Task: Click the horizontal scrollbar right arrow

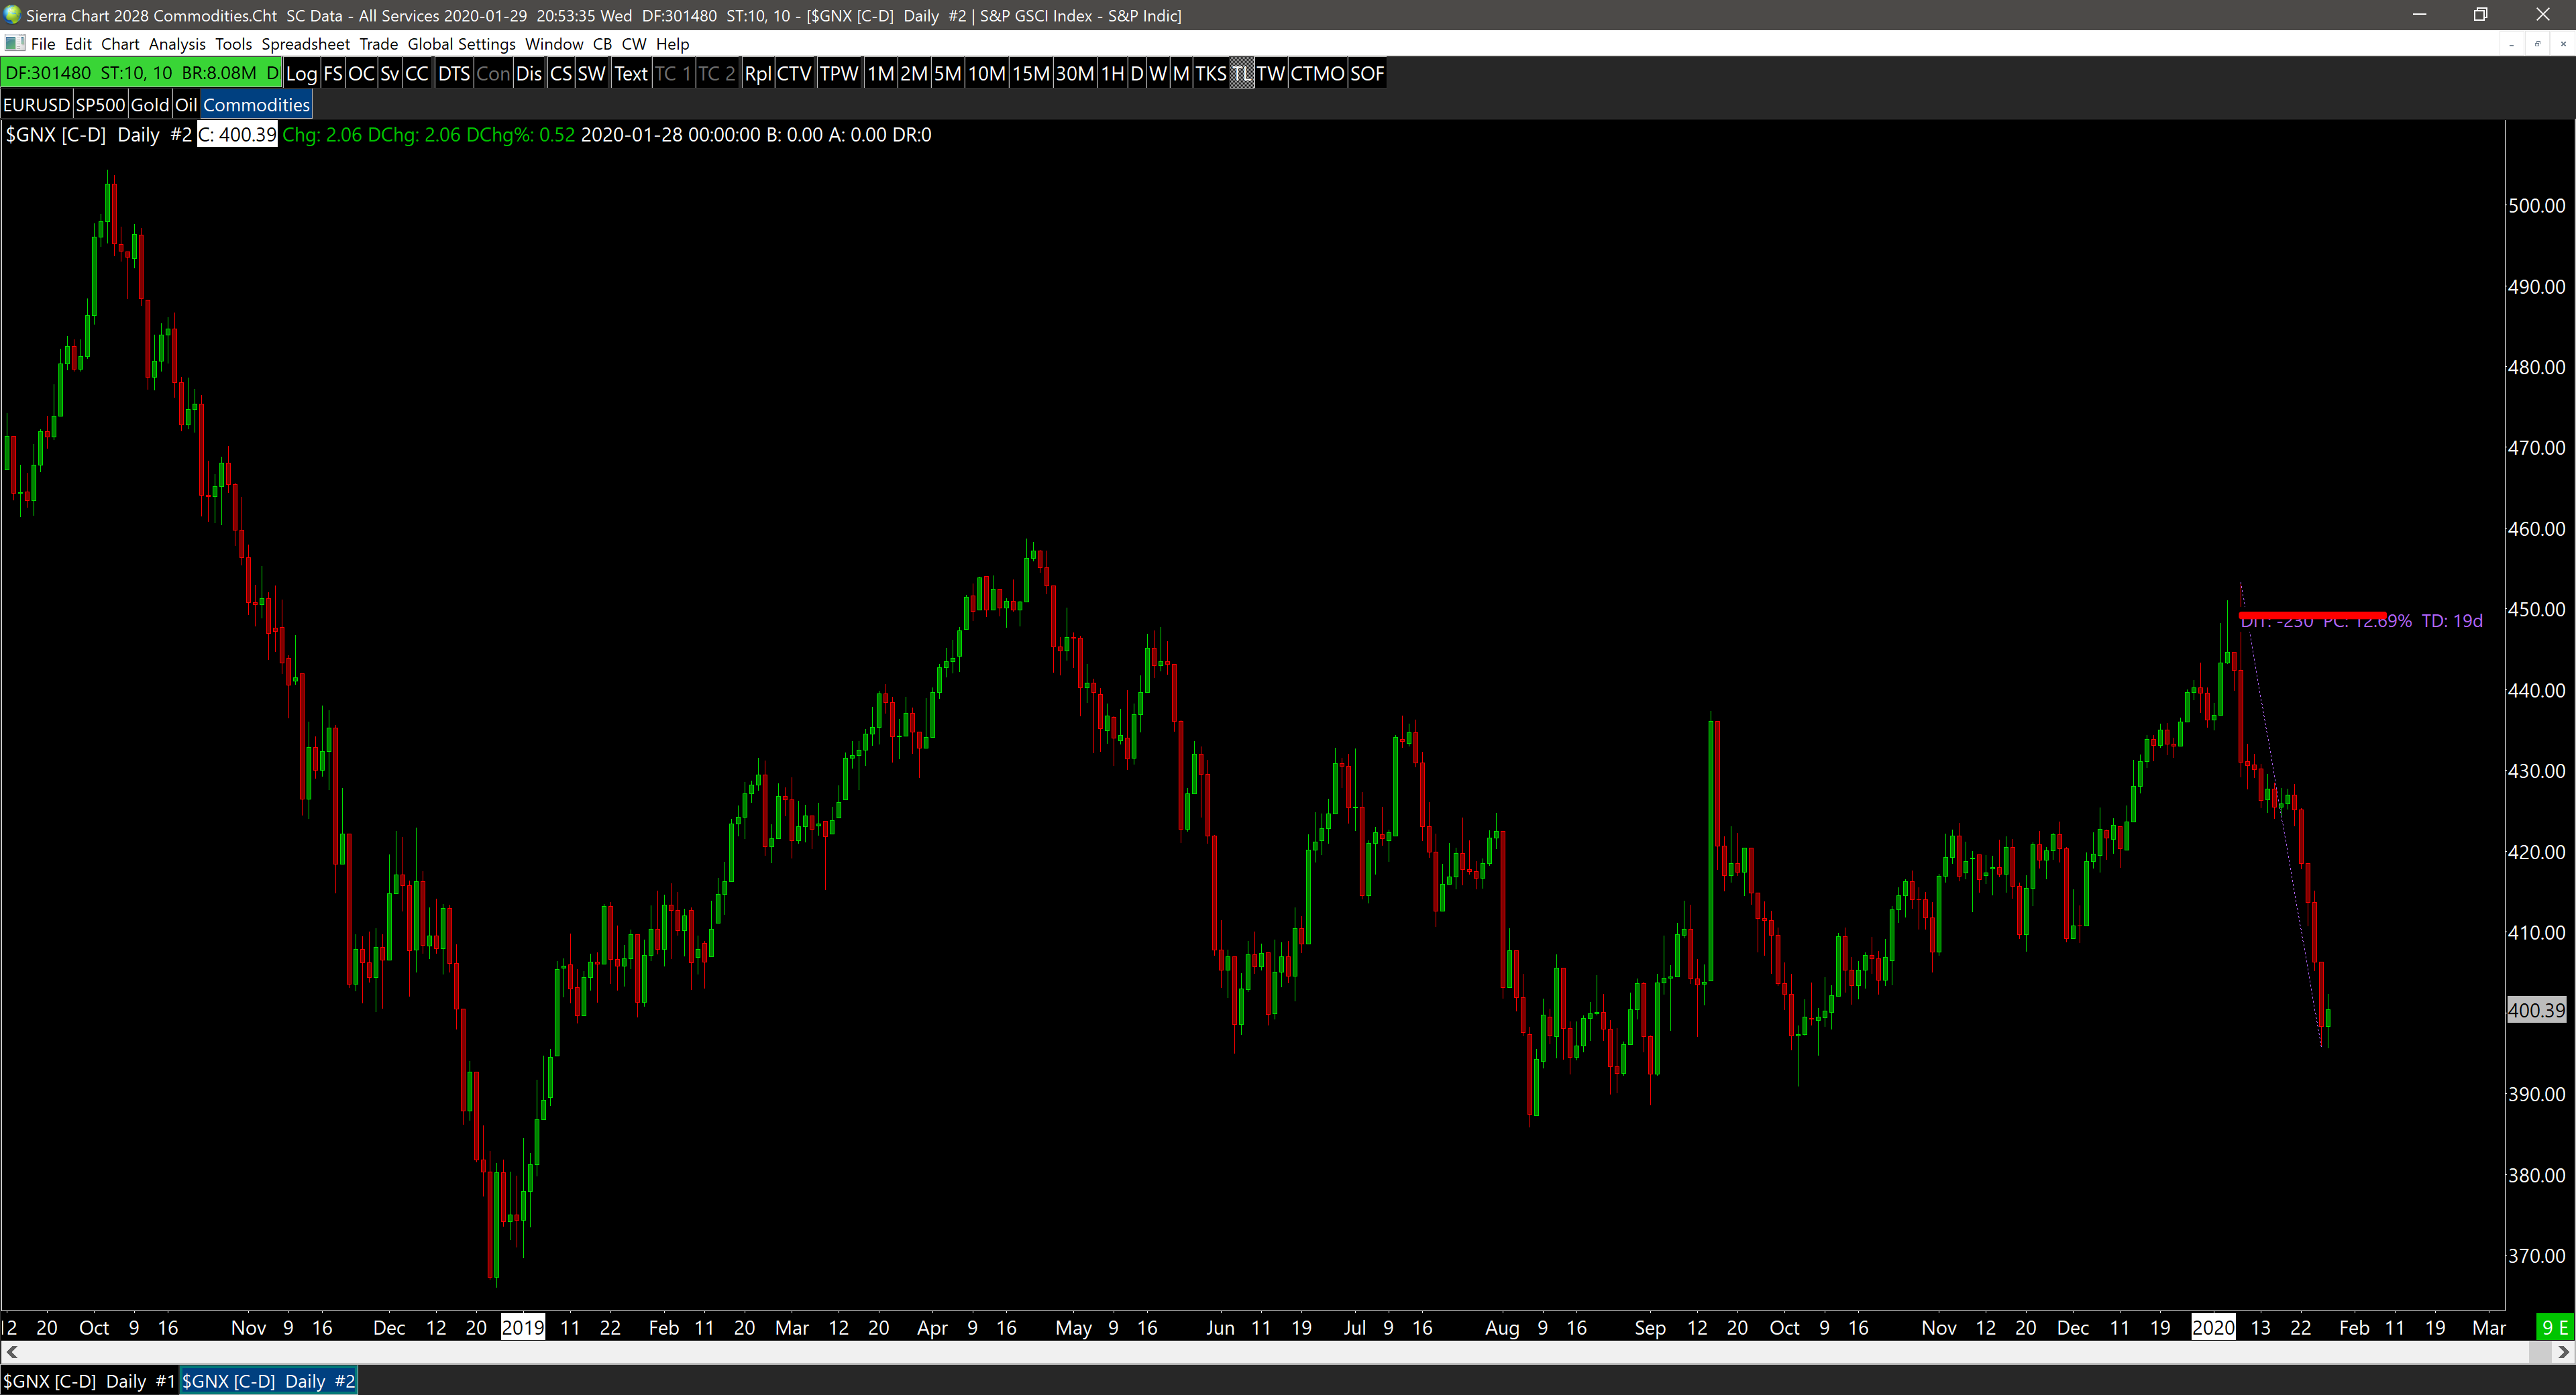Action: (2563, 1352)
